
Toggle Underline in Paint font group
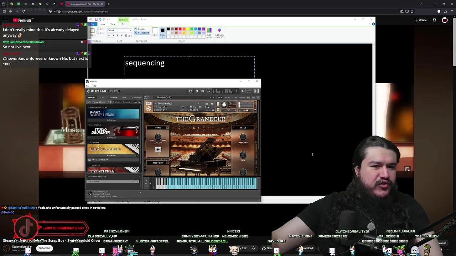tap(125, 36)
